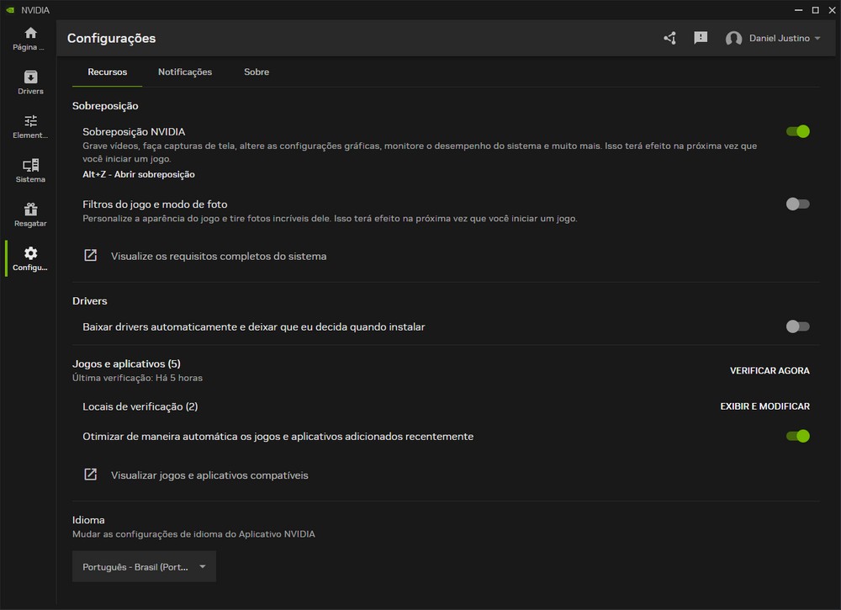Screen dimensions: 841x610
Task: Enable Filtros do jogo e modo de foto
Action: (797, 204)
